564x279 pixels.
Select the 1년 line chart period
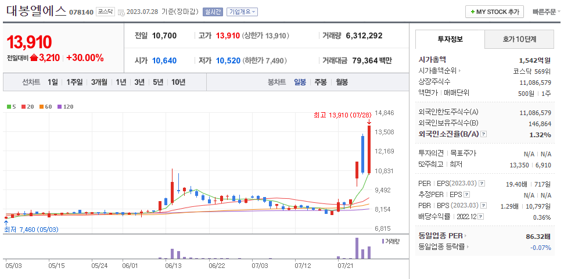click(x=121, y=82)
